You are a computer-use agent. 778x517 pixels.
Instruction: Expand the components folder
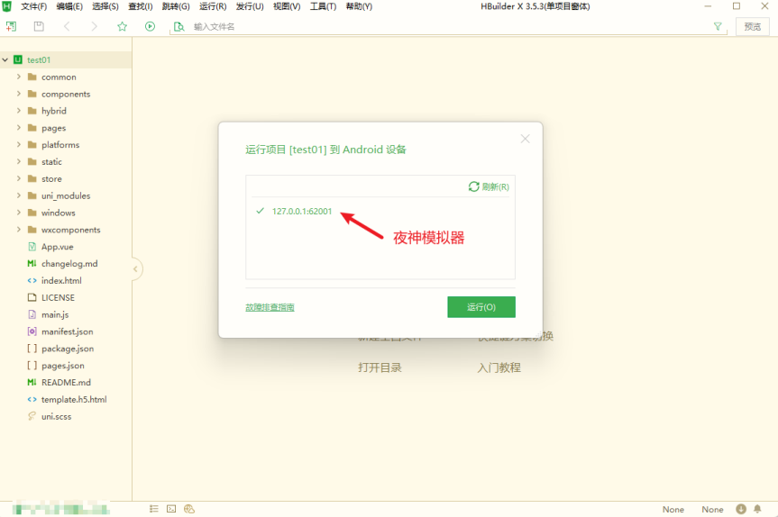coord(19,93)
